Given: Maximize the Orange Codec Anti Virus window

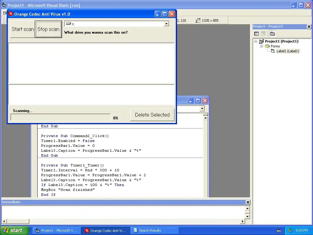Looking at the screenshot, I should coord(165,14).
